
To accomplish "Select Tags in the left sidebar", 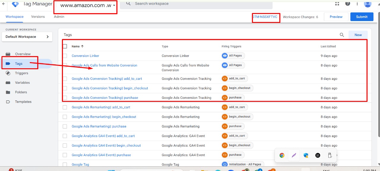I will coord(19,64).
